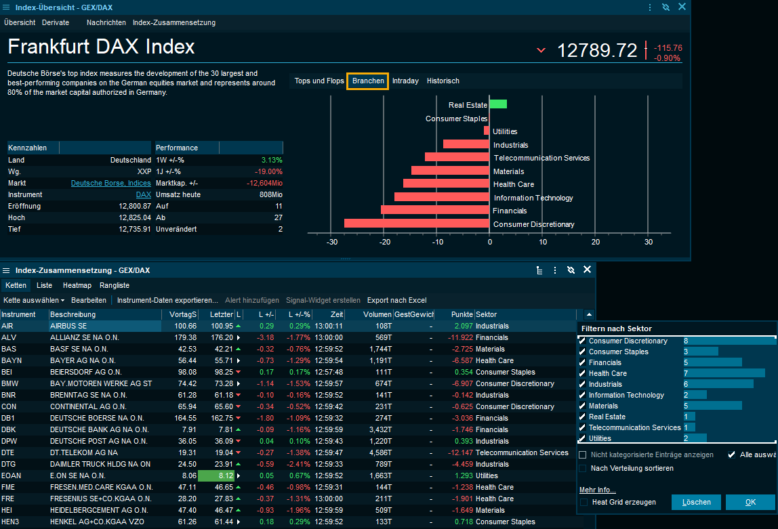Open the 'Deutsche Borse, Indices' link
This screenshot has width=778, height=529.
click(110, 183)
